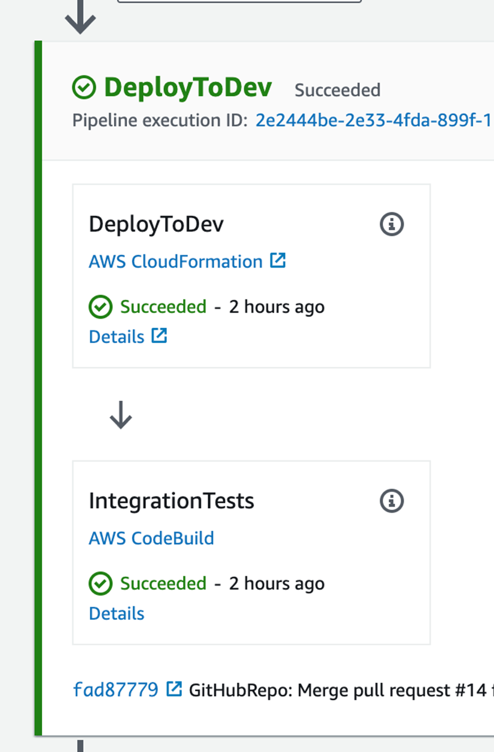Click the IntegrationTests action title

click(172, 501)
